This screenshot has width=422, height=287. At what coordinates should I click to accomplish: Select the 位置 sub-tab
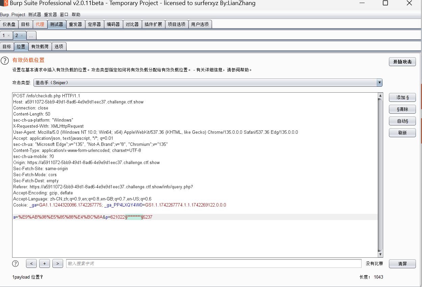coord(21,46)
